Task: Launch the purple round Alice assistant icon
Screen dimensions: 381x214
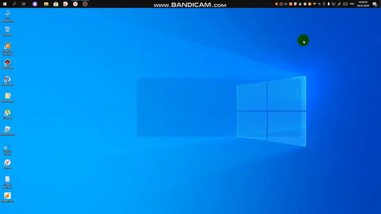Action: [35, 4]
